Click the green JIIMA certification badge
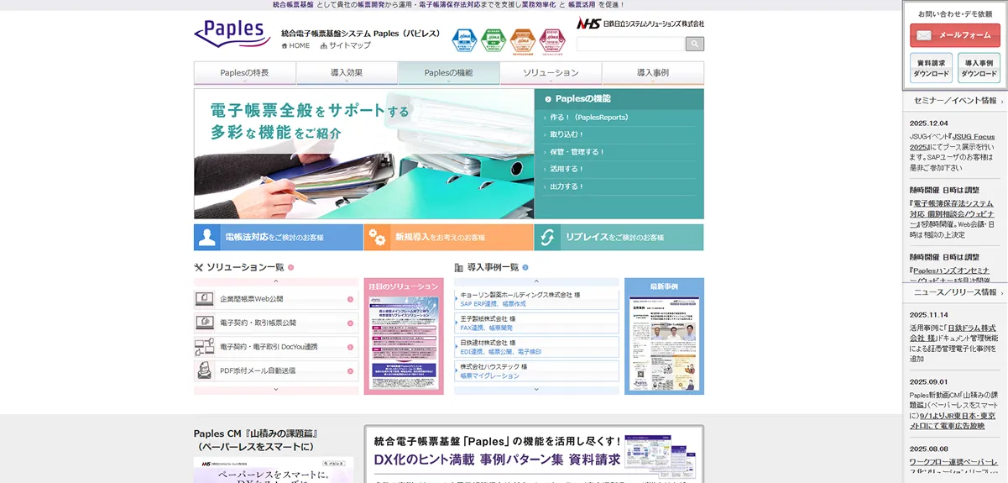Screen dimensions: 1008x483 click(494, 41)
